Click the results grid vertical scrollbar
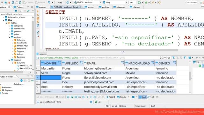 pyautogui.click(x=190, y=76)
